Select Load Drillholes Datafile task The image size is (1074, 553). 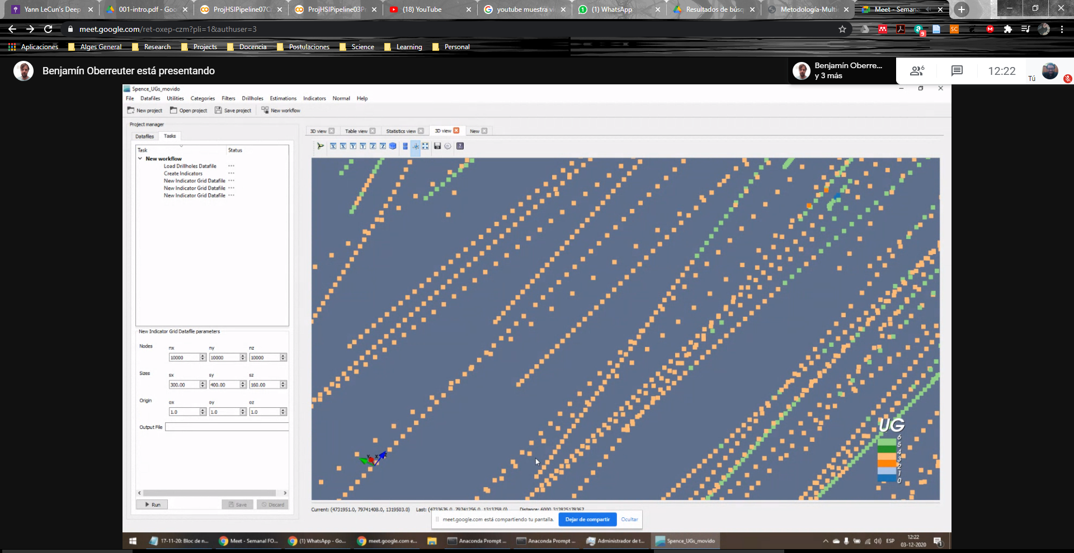(190, 166)
